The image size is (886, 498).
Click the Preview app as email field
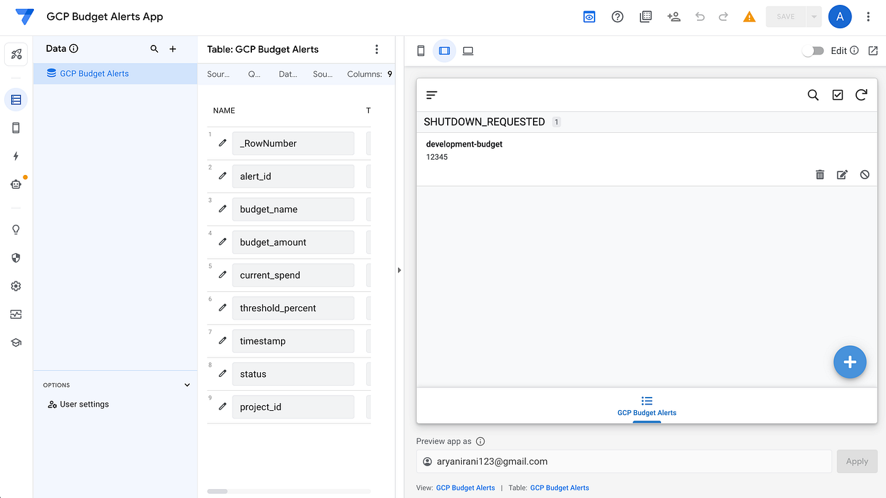point(624,461)
